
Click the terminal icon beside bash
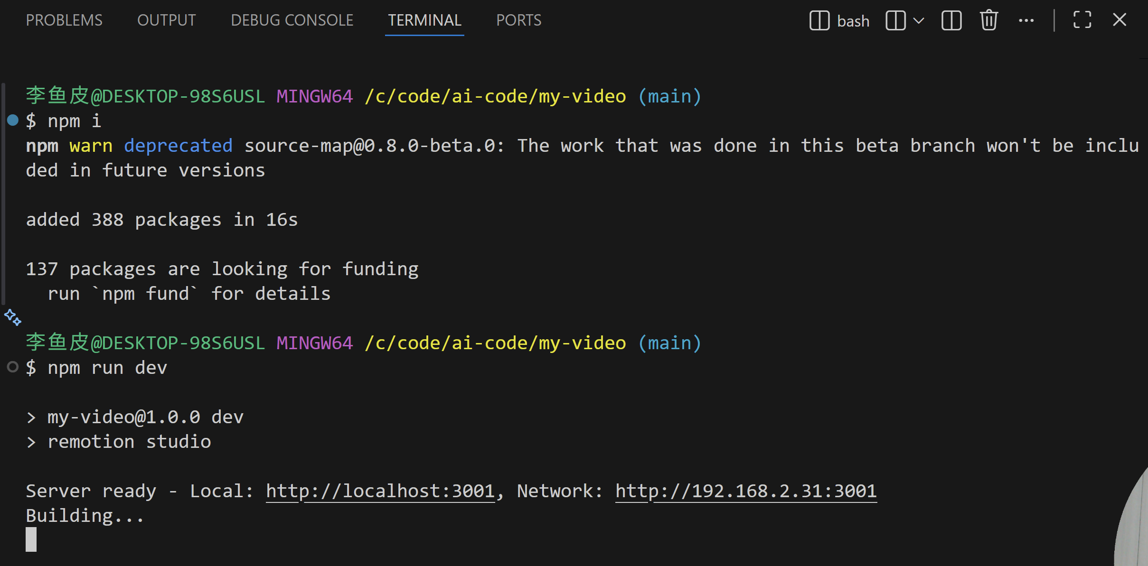click(x=819, y=20)
